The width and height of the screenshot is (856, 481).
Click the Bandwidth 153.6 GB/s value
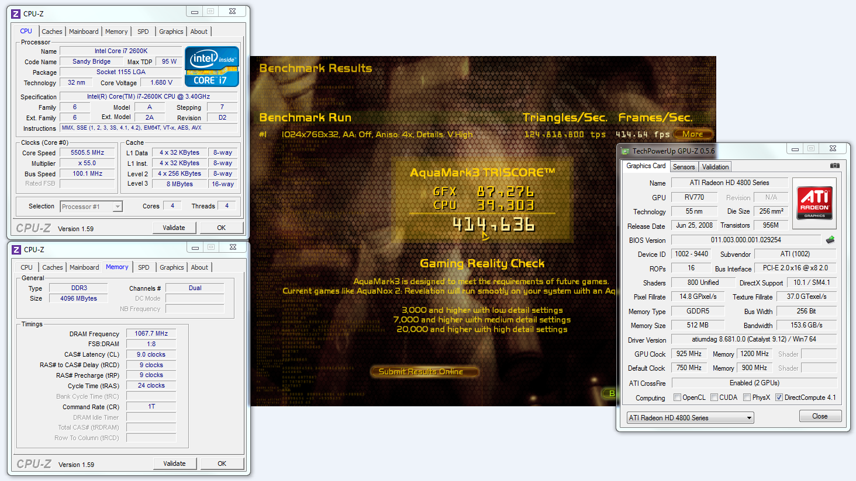[x=806, y=325]
